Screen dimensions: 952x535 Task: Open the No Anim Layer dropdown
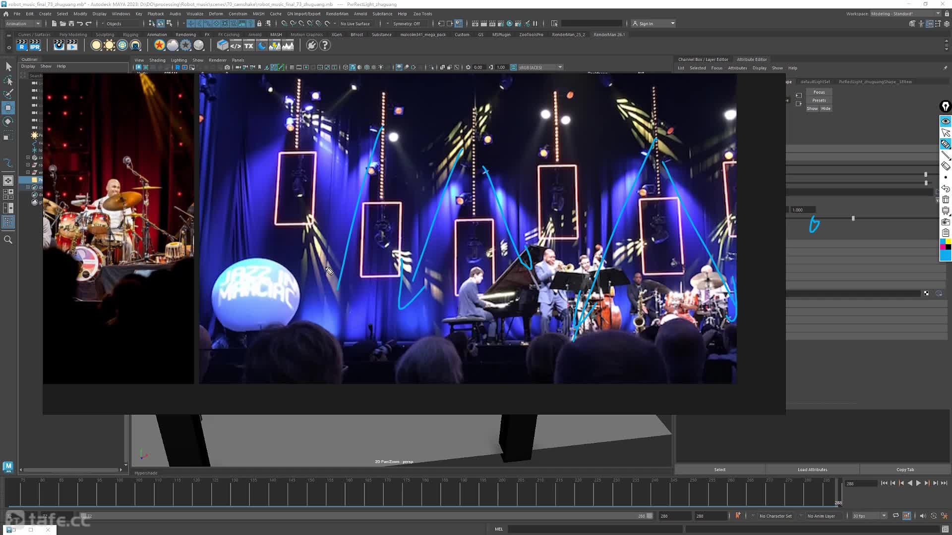tap(821, 516)
